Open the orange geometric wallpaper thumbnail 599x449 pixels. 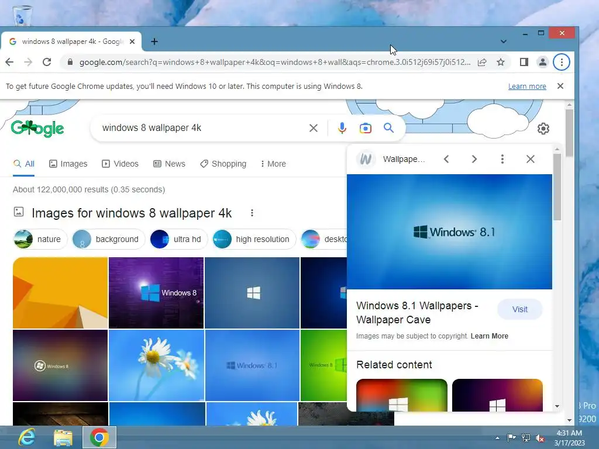coord(60,293)
